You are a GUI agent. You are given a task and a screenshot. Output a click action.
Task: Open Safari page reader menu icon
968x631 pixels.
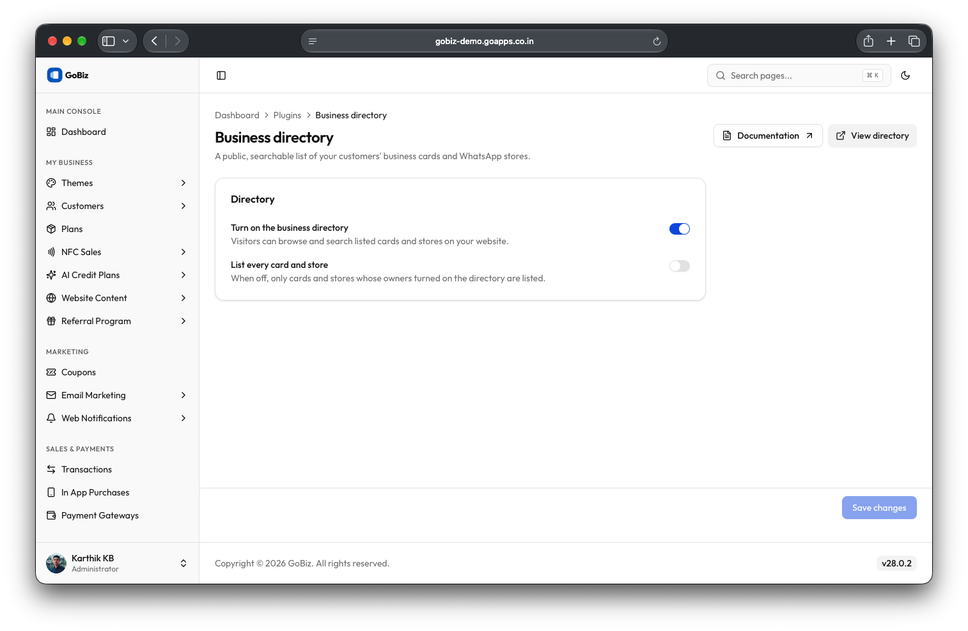click(x=313, y=42)
